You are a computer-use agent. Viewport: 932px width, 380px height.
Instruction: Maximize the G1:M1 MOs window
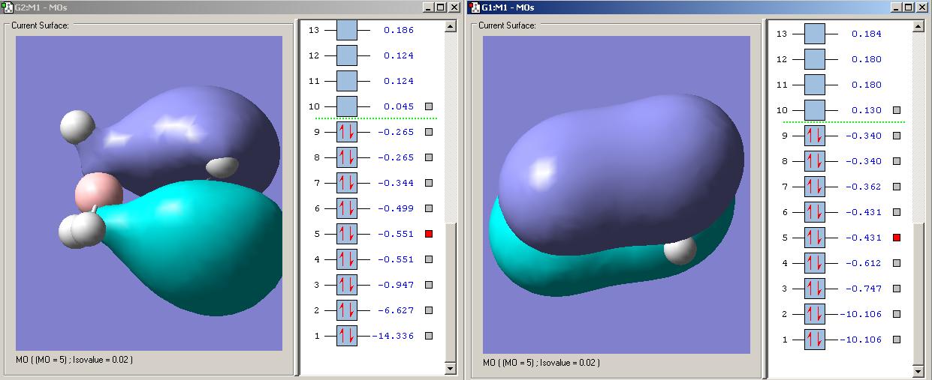[x=908, y=7]
